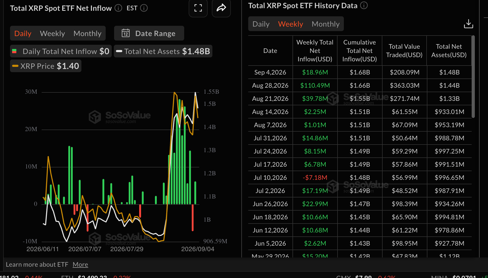Open the Date Range picker
This screenshot has height=278, width=488.
point(149,33)
